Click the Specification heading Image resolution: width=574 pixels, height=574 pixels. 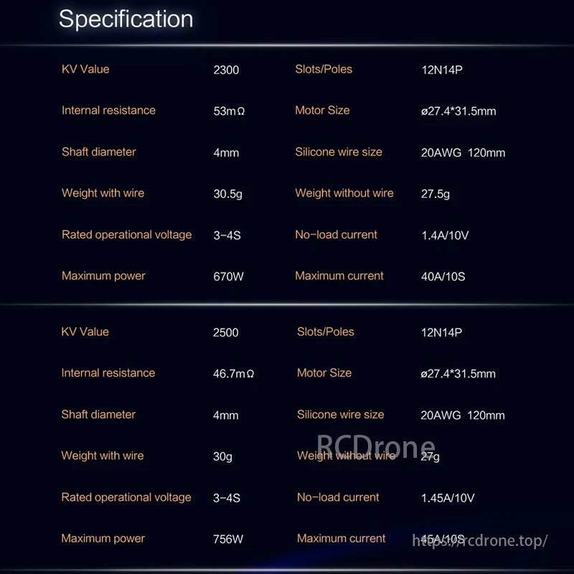(x=126, y=19)
